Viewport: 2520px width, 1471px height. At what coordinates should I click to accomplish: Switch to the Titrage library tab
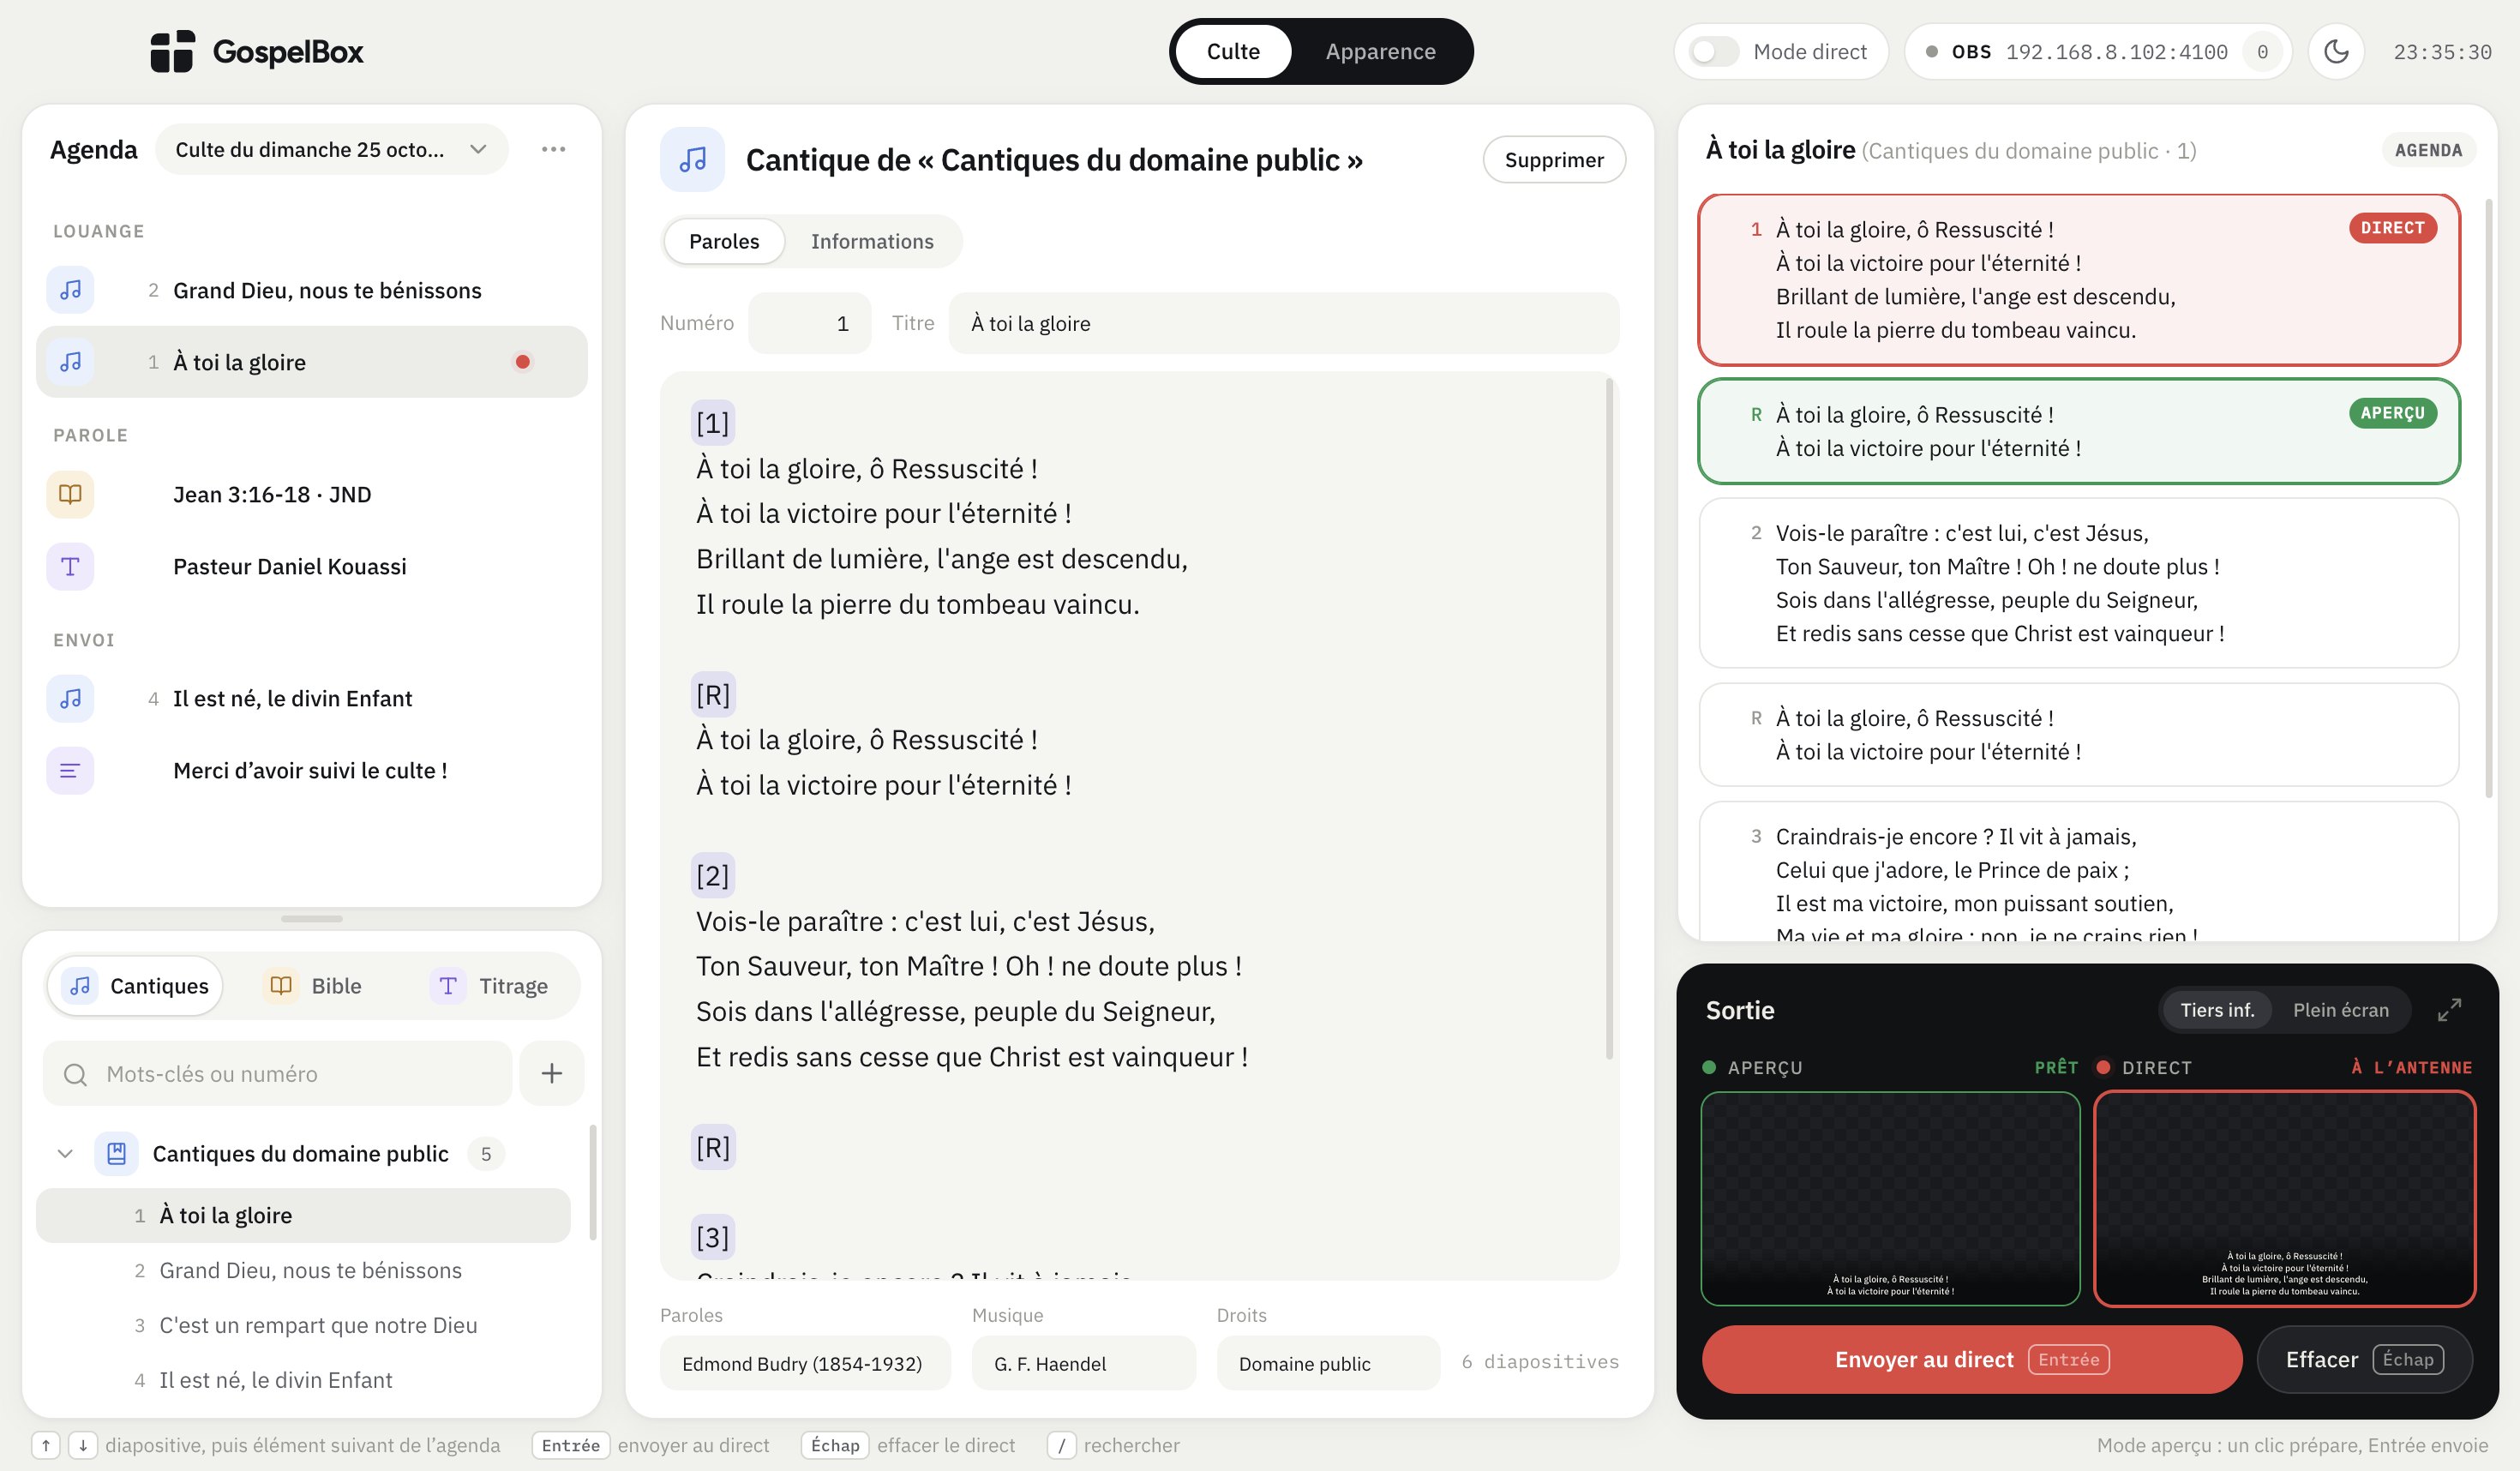point(490,985)
